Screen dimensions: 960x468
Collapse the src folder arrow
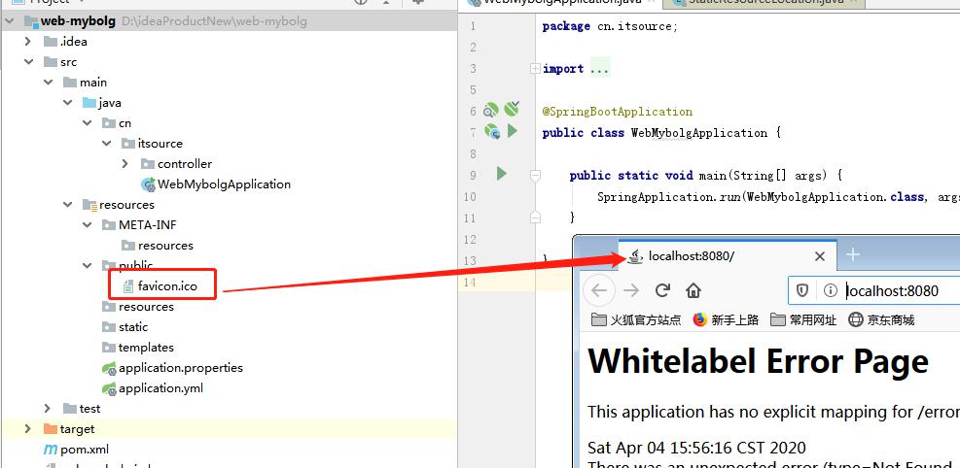pos(27,62)
